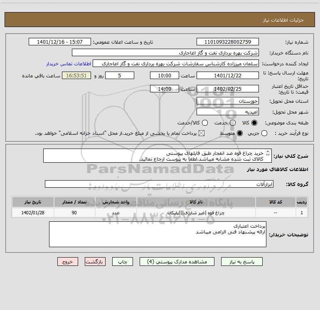The height and width of the screenshot is (310, 320).
Task: Select the چراغ قوه table row
Action: pyautogui.click(x=160, y=213)
